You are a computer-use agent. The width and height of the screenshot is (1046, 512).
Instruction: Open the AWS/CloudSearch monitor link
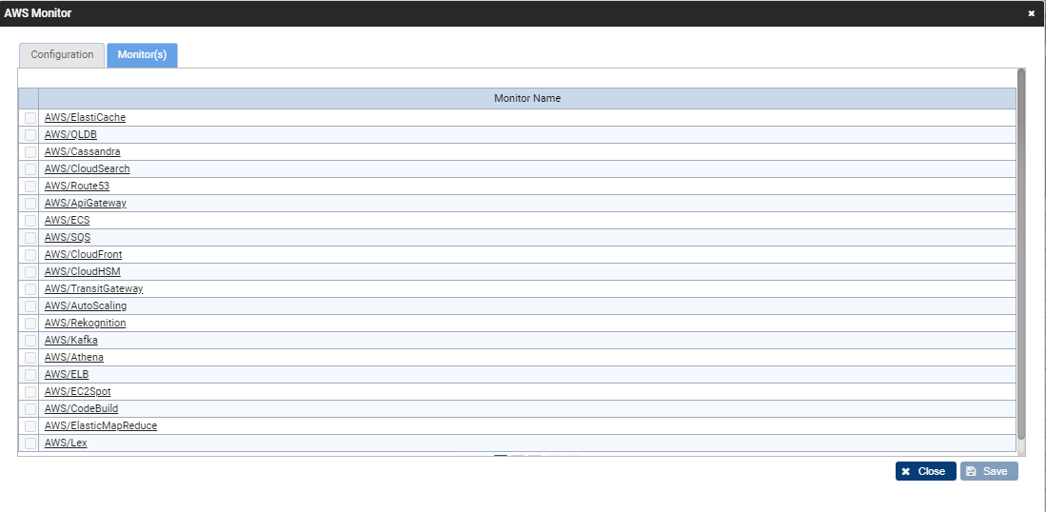click(x=88, y=168)
